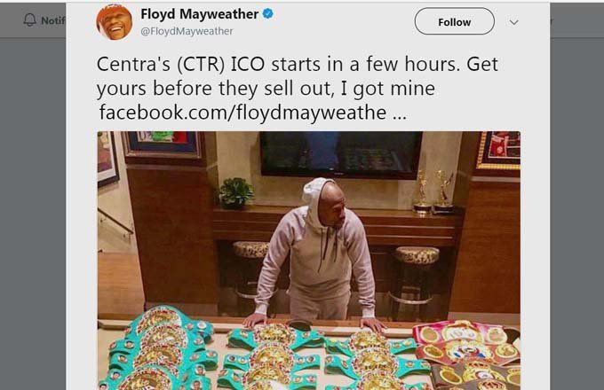Open the tweet author's profile avatar

(x=115, y=22)
